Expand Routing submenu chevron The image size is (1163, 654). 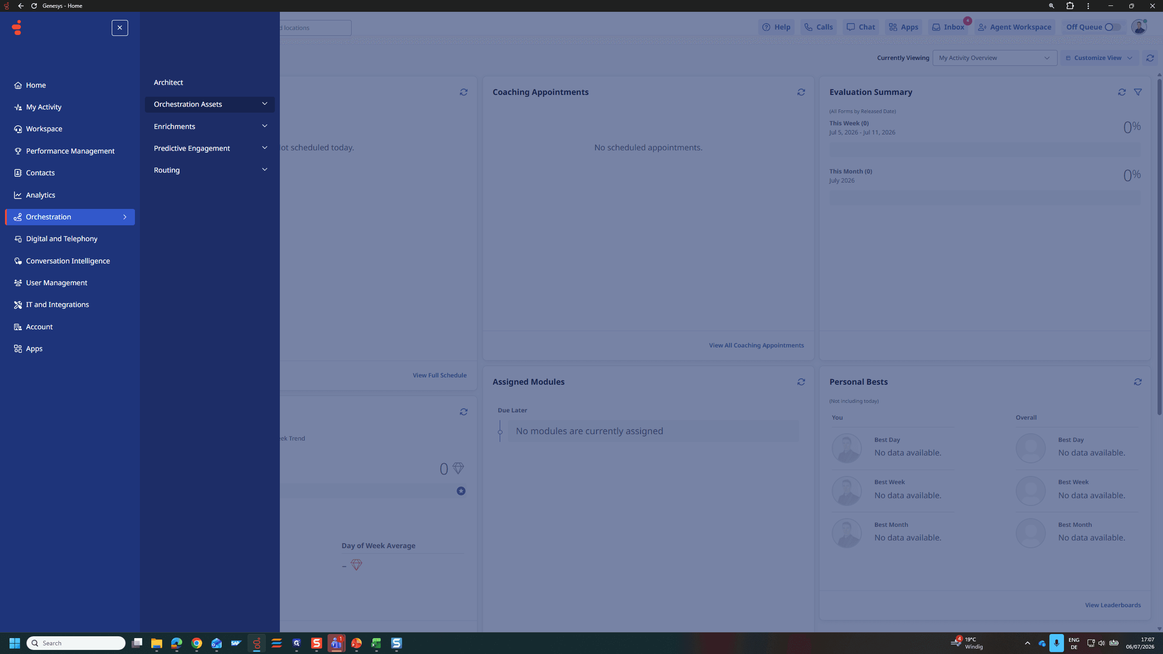[x=264, y=170]
